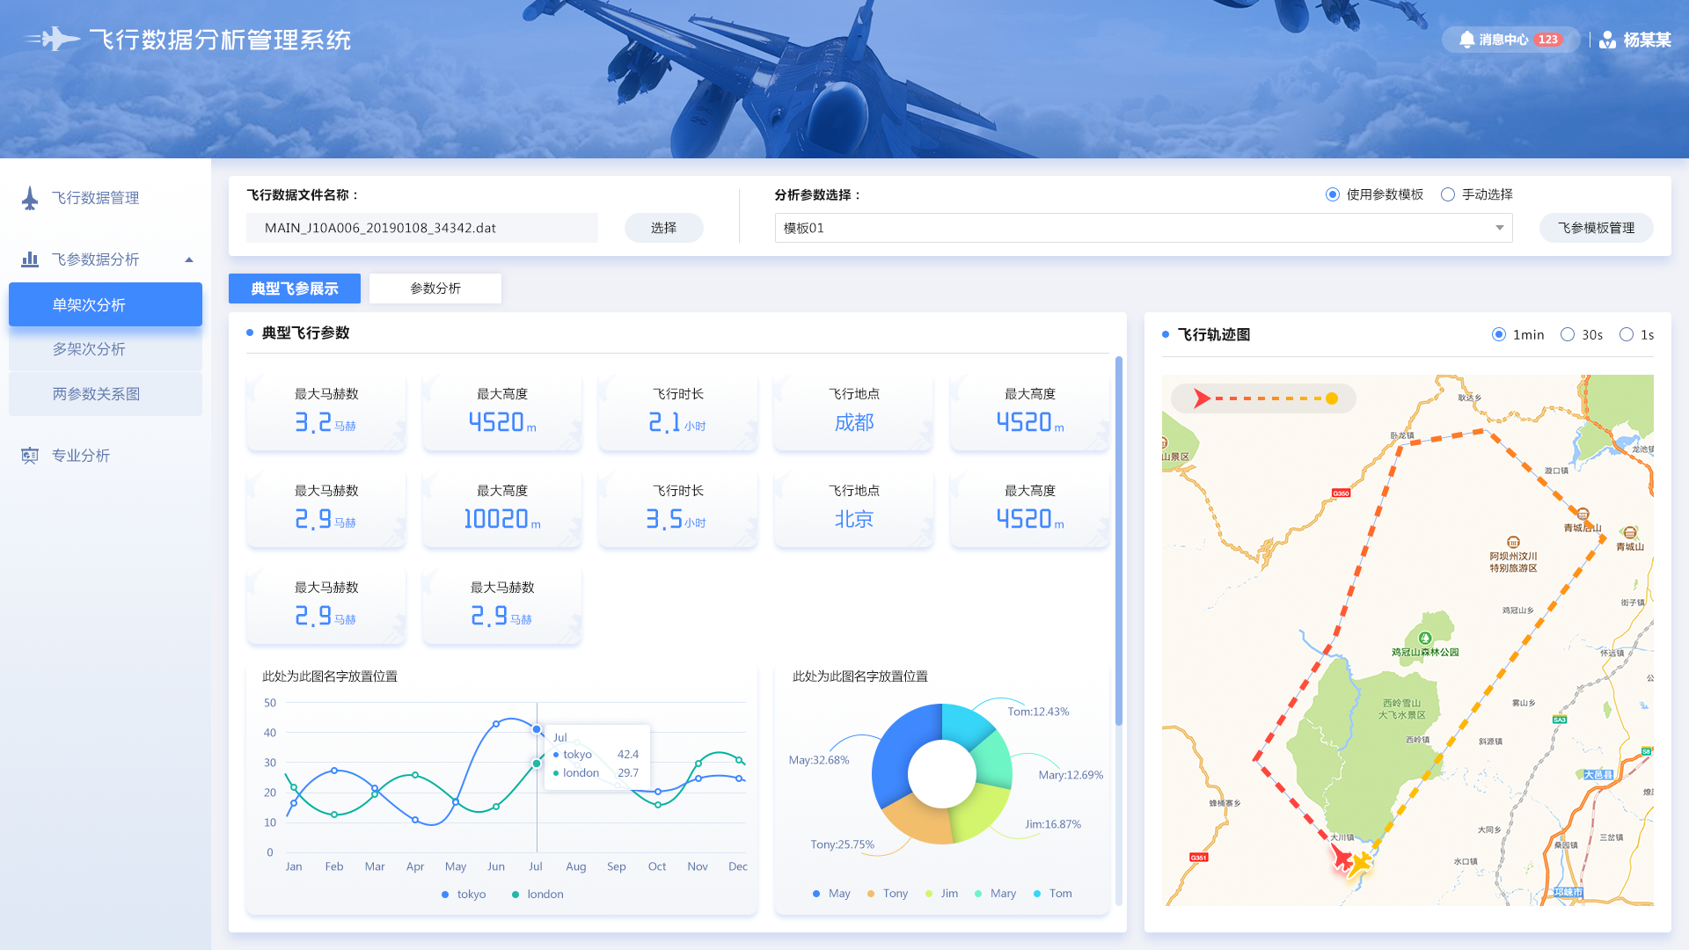Select the 使用参数模板 radio button
The width and height of the screenshot is (1689, 950).
pyautogui.click(x=1333, y=194)
